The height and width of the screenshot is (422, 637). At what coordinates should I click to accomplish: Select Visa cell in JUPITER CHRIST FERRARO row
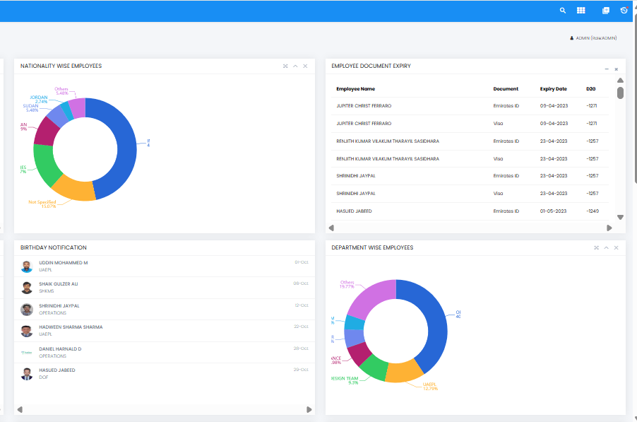tap(498, 123)
